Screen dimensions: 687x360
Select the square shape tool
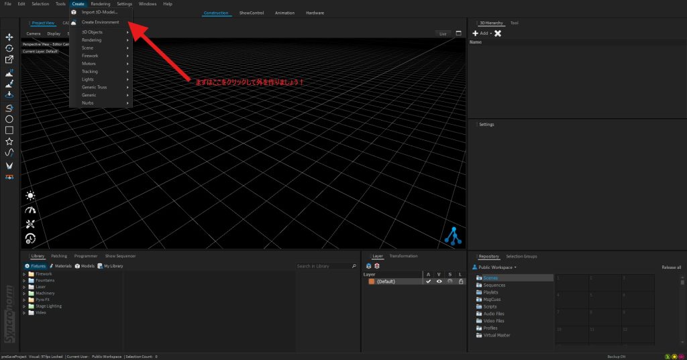[x=9, y=130]
